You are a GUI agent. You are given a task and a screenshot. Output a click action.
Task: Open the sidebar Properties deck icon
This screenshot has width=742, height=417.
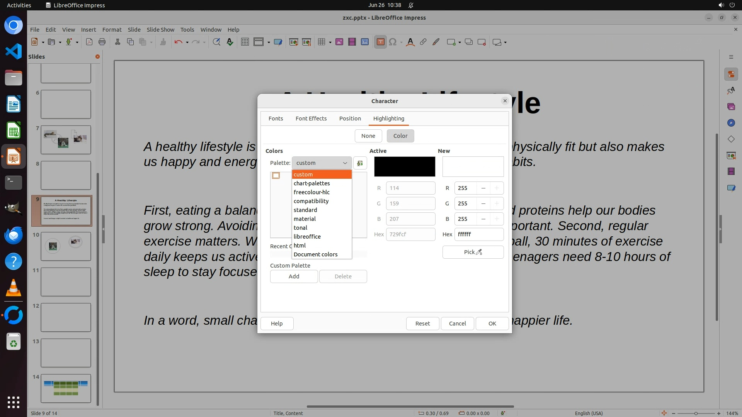pos(731,74)
